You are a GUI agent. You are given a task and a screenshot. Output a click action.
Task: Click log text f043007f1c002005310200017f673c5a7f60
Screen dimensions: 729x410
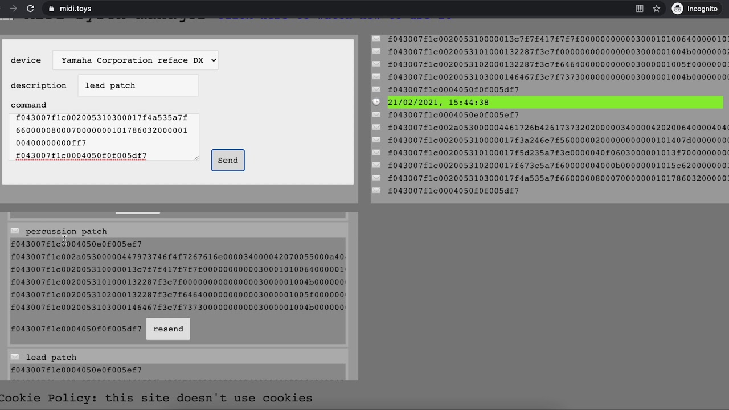coord(558,166)
